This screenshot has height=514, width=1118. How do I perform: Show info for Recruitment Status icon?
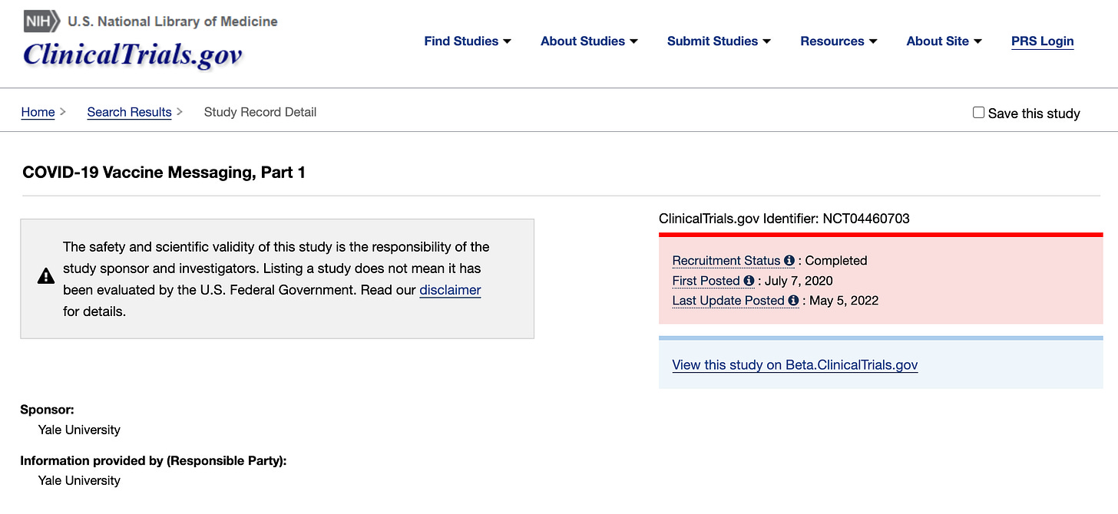(789, 261)
